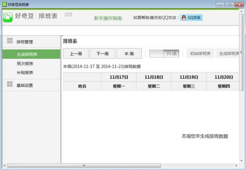Open the 补贴报表 report page
This screenshot has height=170, width=246.
click(25, 72)
